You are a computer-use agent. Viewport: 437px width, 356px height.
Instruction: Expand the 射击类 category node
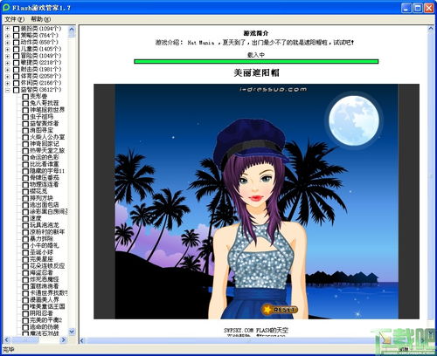point(8,70)
